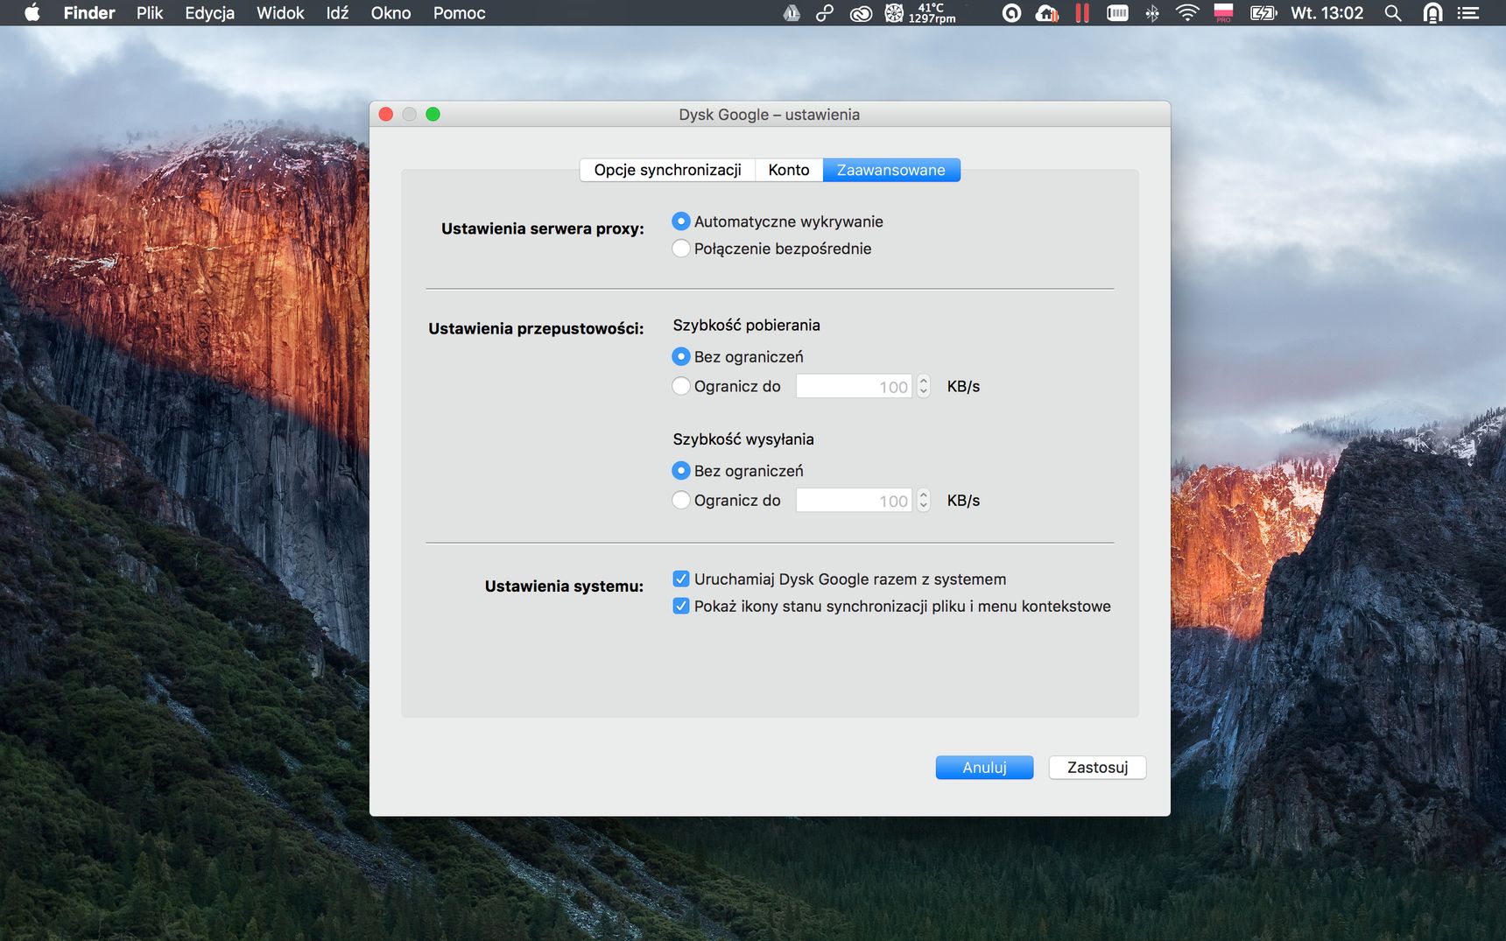Open the Creative Cloud menu bar icon

(x=861, y=13)
